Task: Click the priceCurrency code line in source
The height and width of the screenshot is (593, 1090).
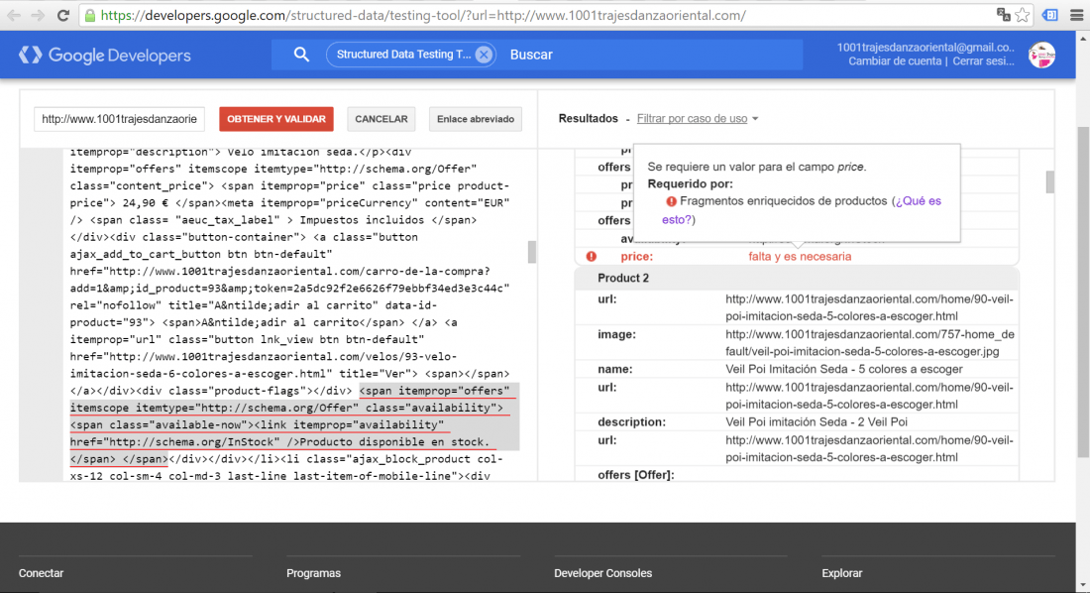Action: tap(290, 203)
